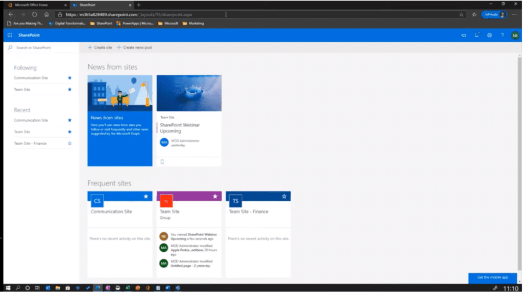523x292 pixels.
Task: Toggle follow star for Recent Team Site
Action: click(x=69, y=132)
